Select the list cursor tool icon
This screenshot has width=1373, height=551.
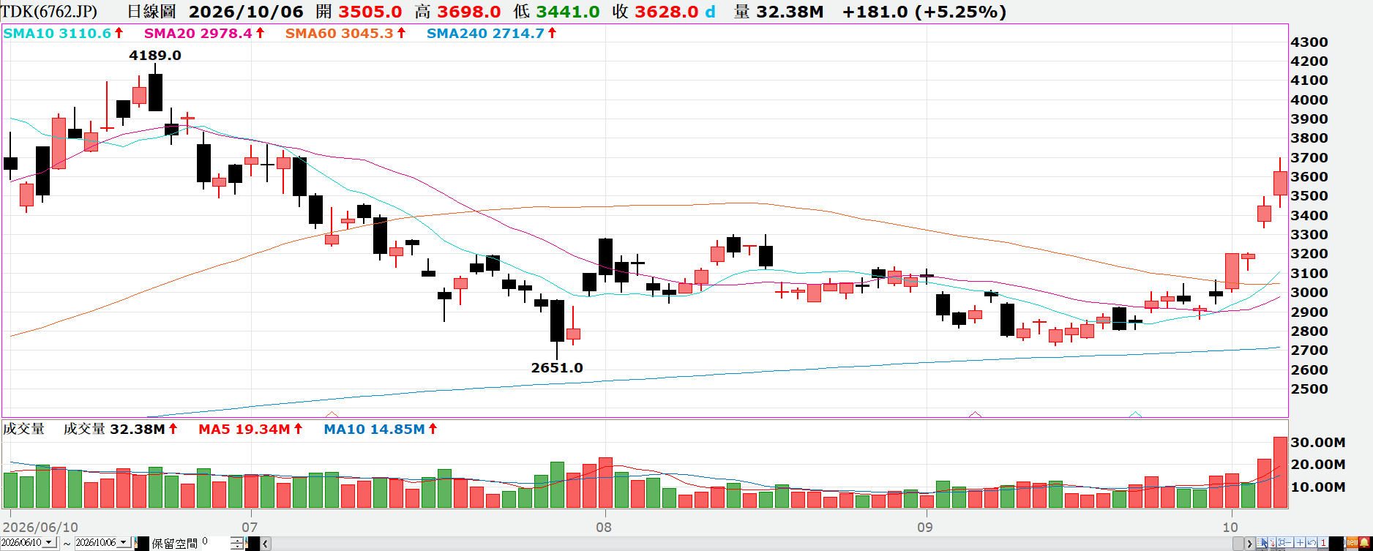1262,542
